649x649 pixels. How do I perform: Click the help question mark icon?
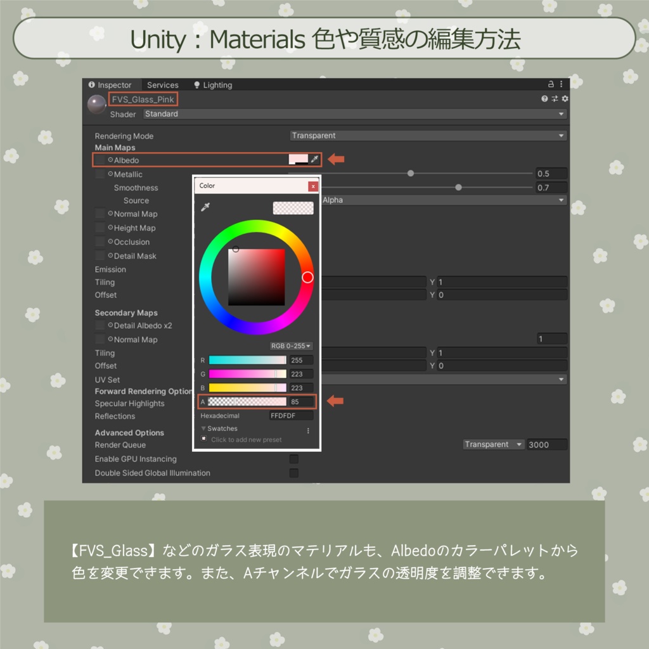545,99
